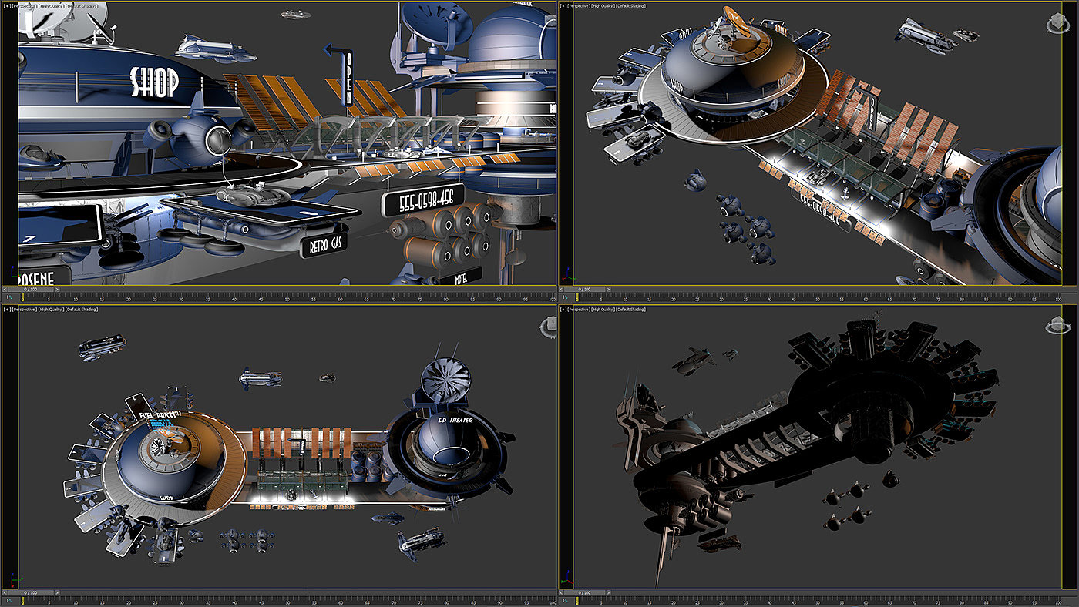The image size is (1079, 607).
Task: Click previous-frame arrow on slider under SHOP close-up viewport
Action: pyautogui.click(x=5, y=290)
